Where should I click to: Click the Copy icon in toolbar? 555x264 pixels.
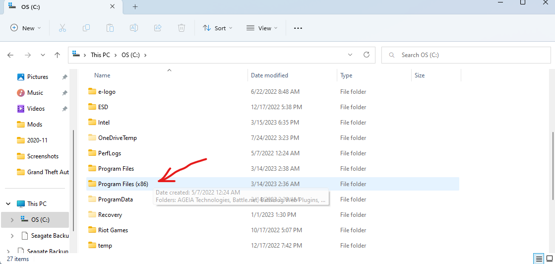click(x=86, y=28)
